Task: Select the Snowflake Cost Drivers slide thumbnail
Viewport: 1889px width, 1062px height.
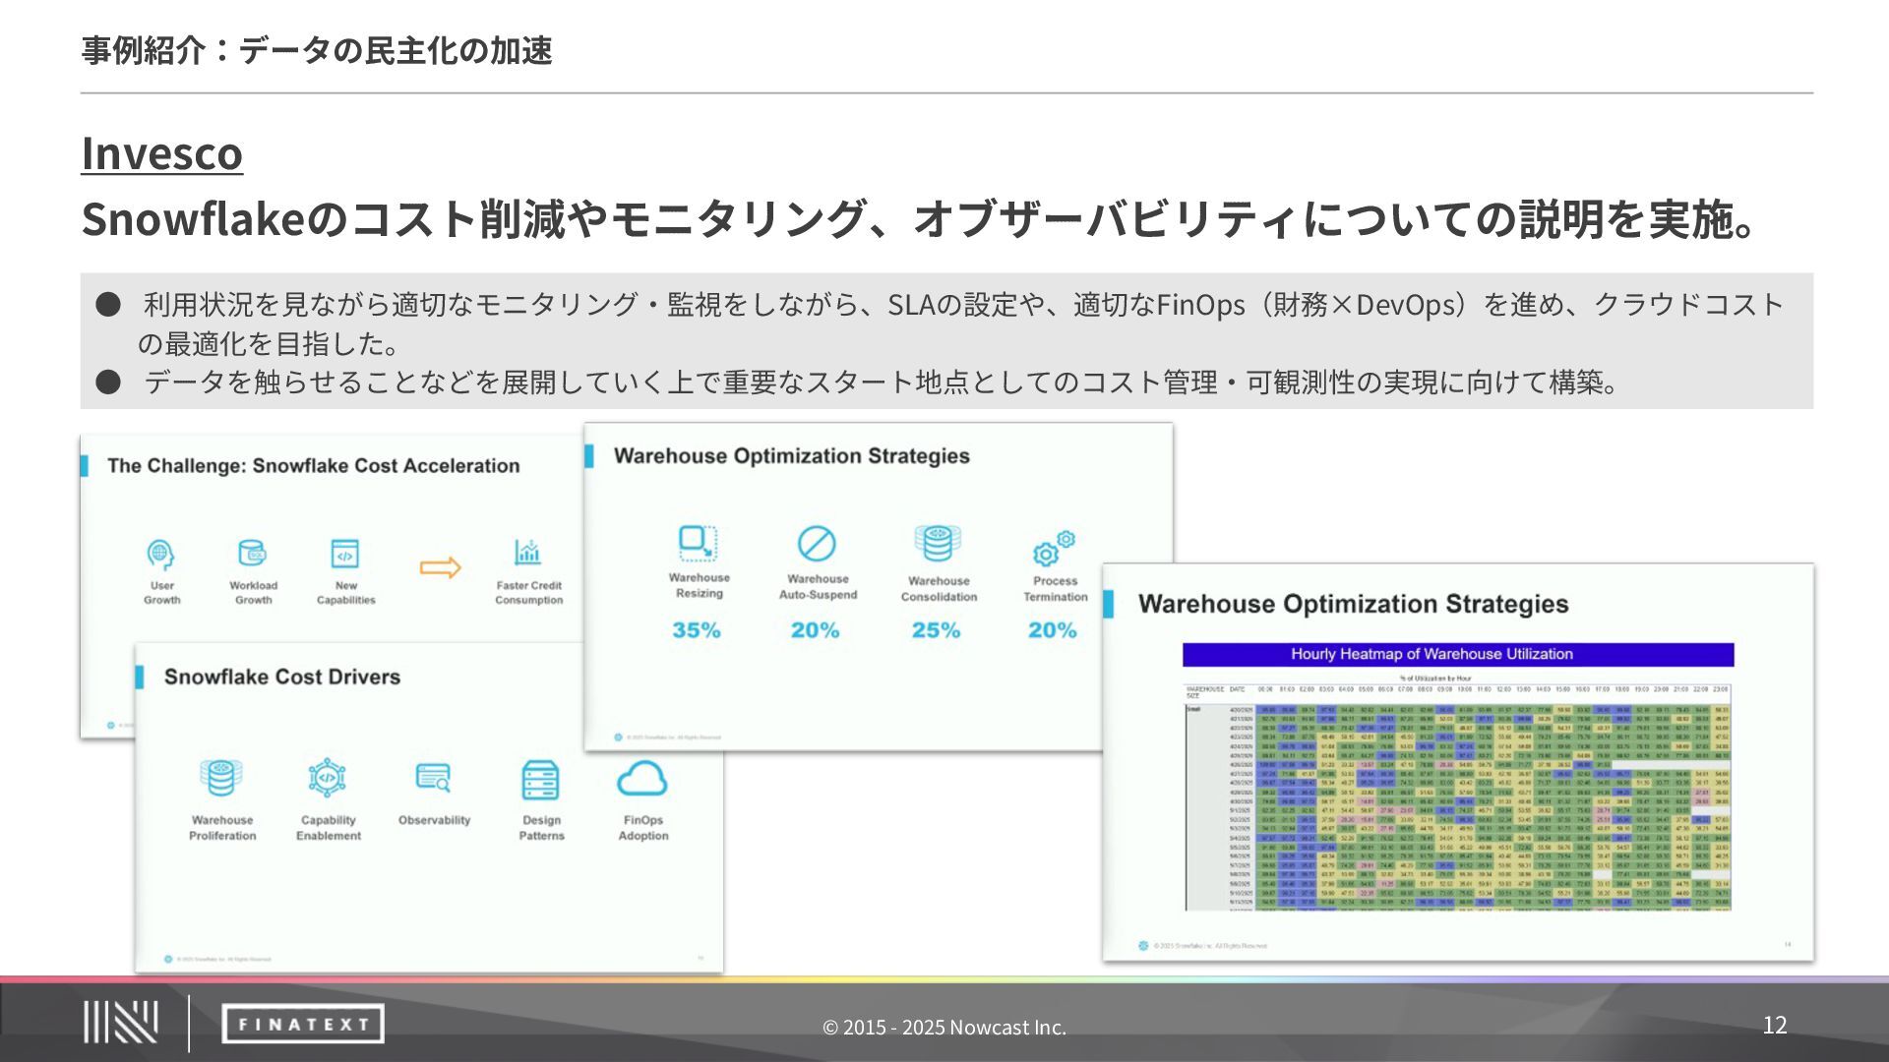Action: (x=428, y=808)
